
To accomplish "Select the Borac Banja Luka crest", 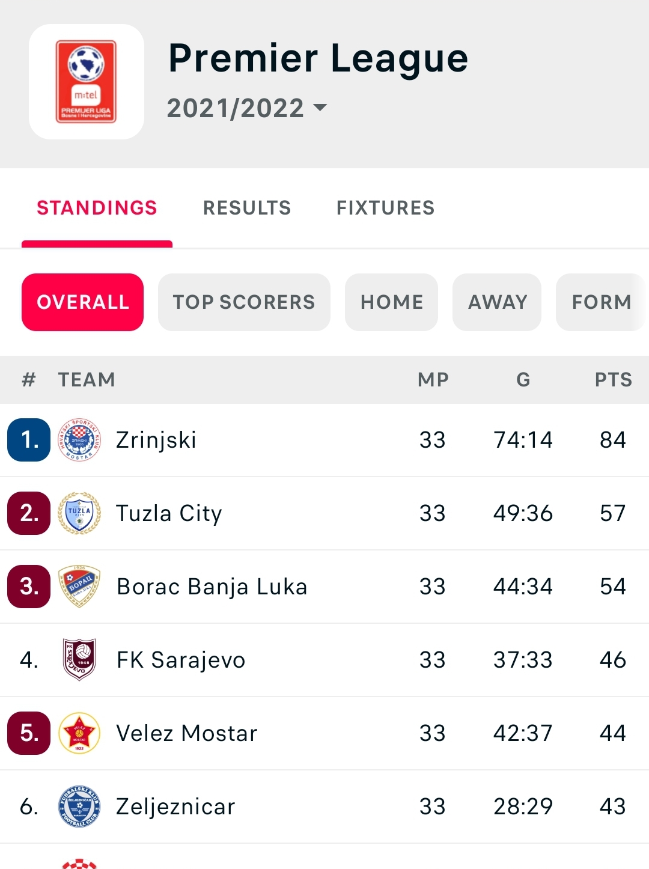I will click(79, 587).
